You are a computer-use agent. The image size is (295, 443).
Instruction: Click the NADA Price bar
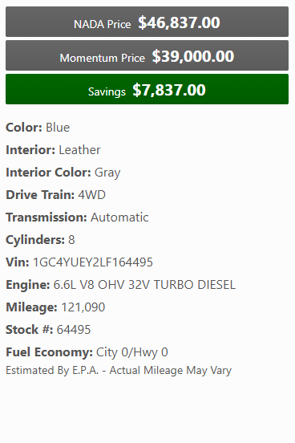coord(147,22)
